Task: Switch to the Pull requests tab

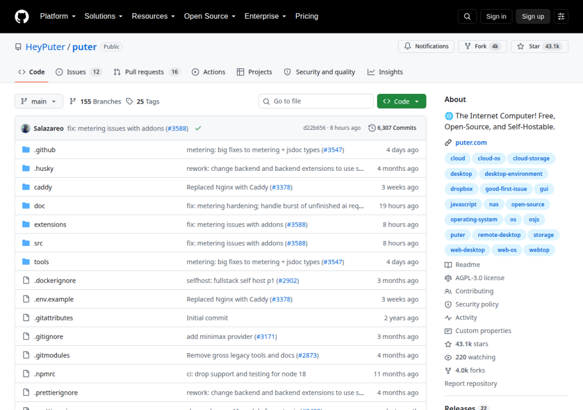Action: (x=146, y=72)
